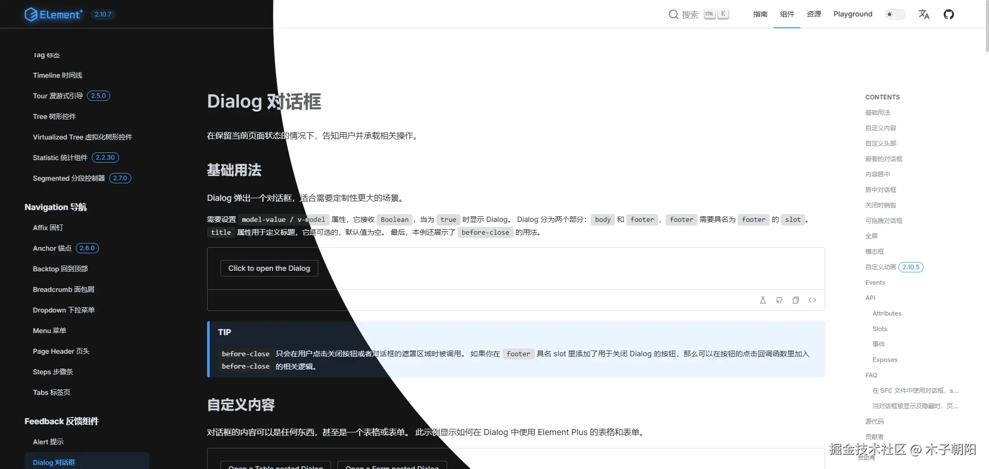This screenshot has width=989, height=469.
Task: Jump to 事件 in contents
Action: (879, 344)
